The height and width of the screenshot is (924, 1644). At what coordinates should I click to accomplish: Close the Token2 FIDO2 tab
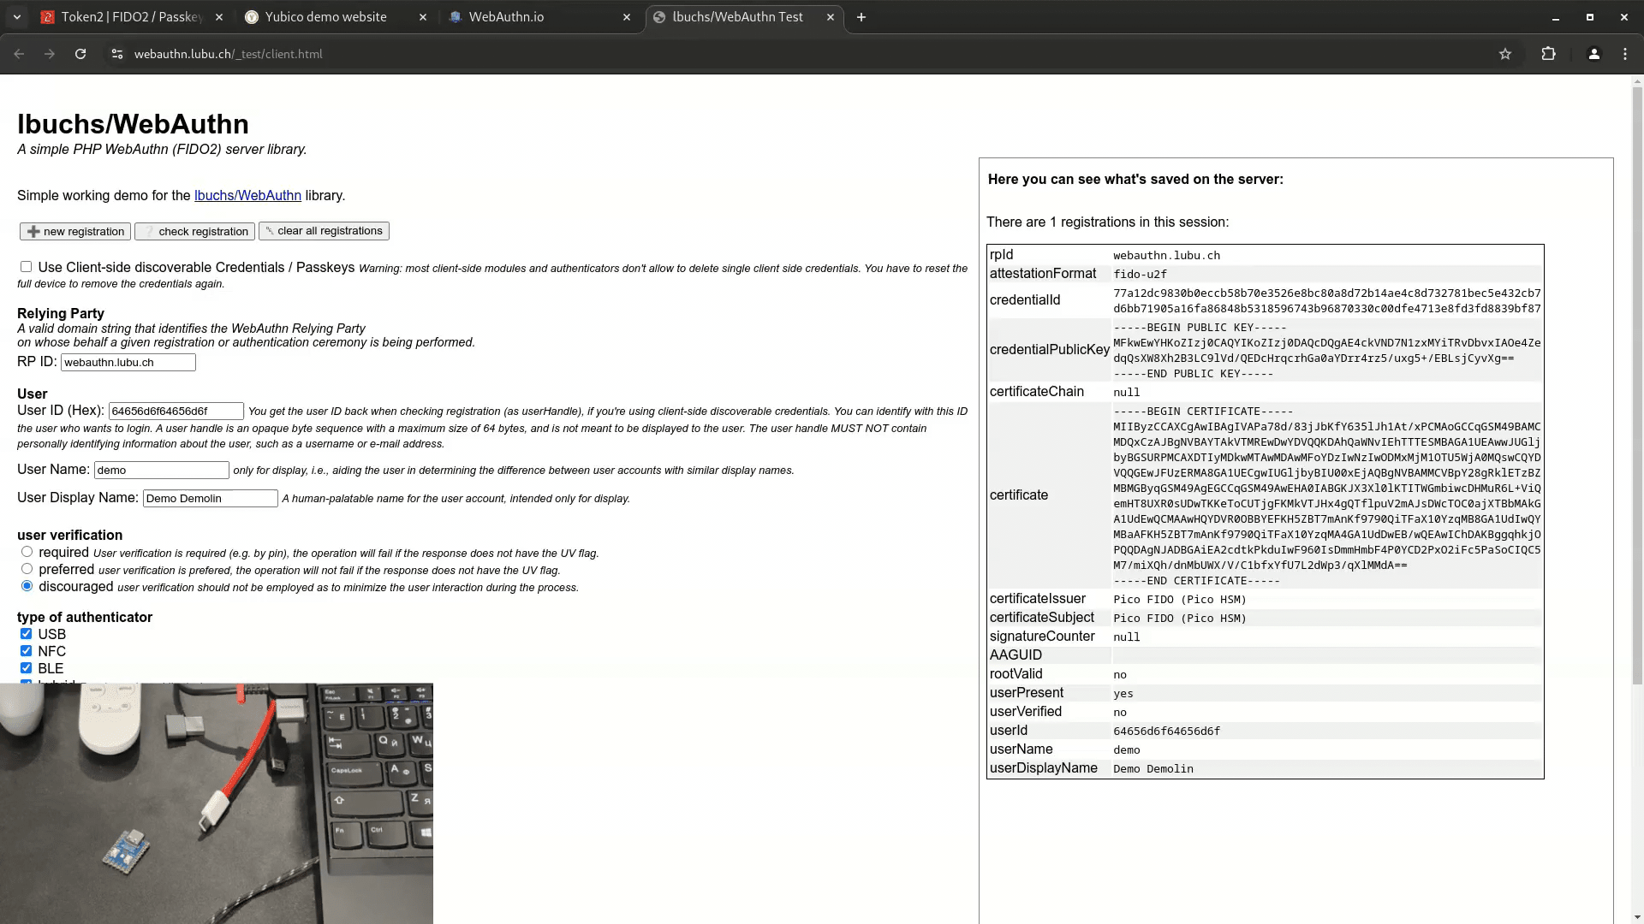219,17
